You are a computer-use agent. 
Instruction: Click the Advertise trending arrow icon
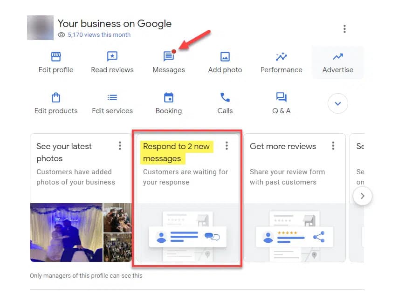337,56
